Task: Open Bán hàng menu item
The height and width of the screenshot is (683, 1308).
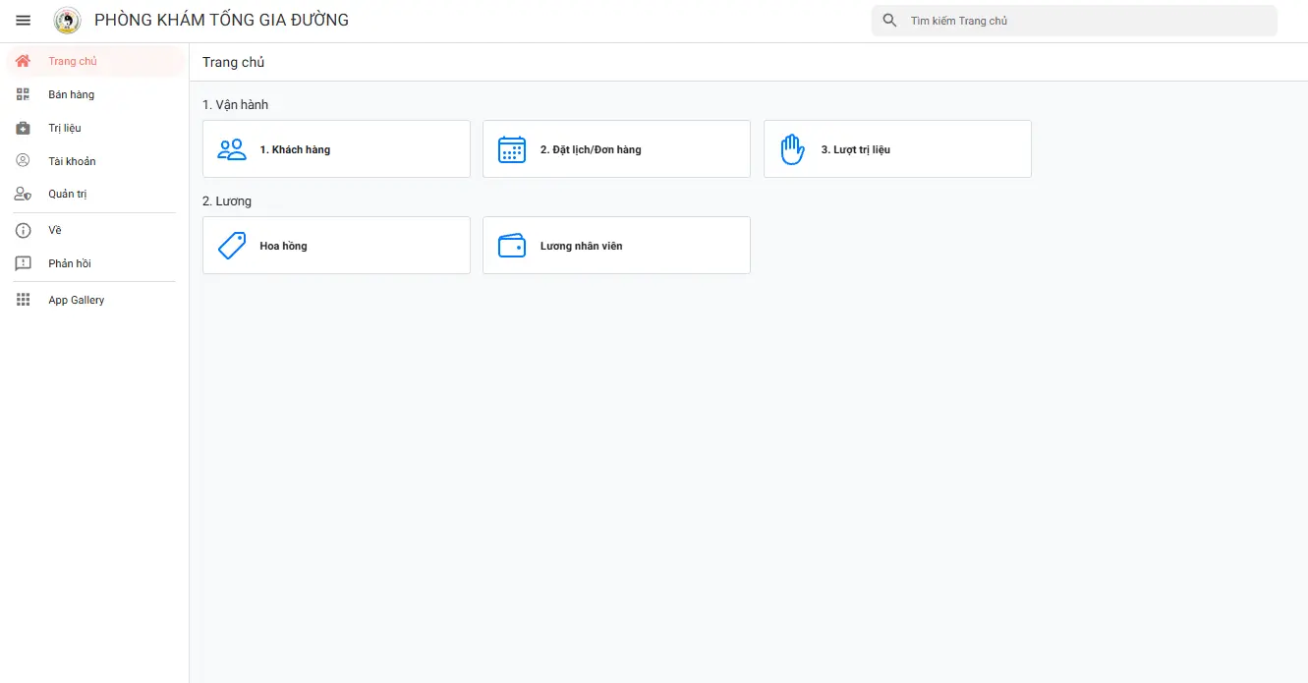Action: [x=95, y=94]
